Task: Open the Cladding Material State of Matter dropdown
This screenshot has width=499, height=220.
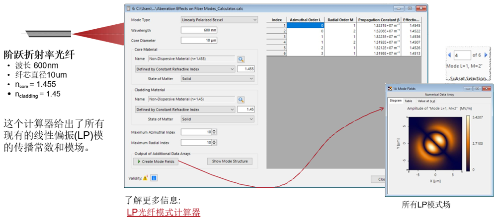Action: point(218,119)
